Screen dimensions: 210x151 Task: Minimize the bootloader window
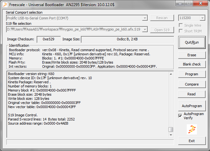pos(180,3)
